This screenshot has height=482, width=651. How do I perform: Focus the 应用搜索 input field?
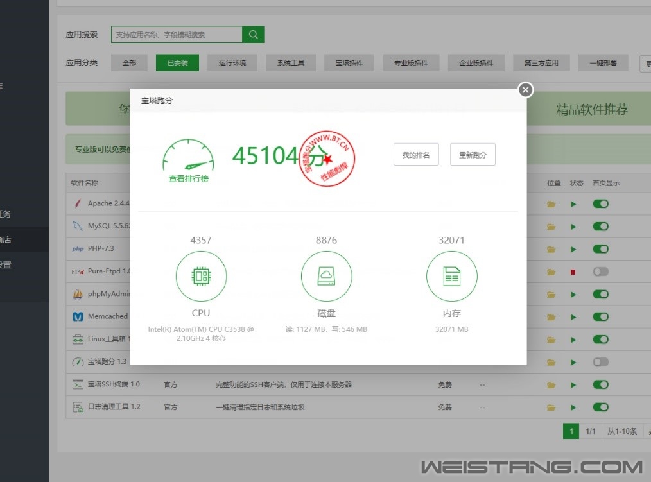[177, 35]
